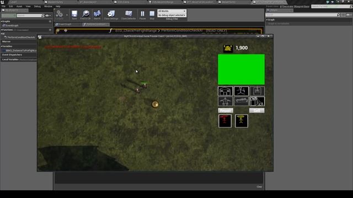Save the blueprint with the Save icon
This screenshot has height=198, width=353.
(x=74, y=15)
